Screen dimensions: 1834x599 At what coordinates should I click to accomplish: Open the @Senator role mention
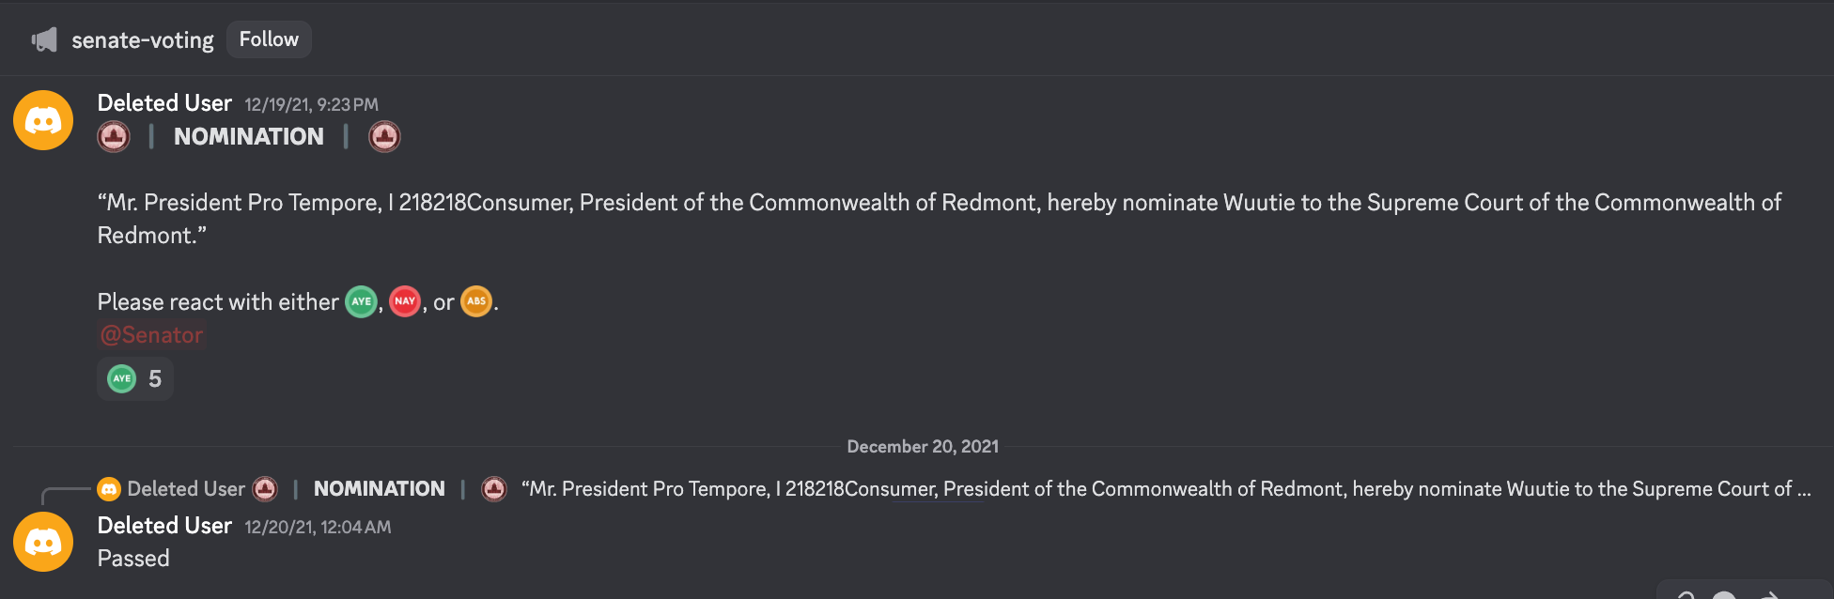click(152, 335)
